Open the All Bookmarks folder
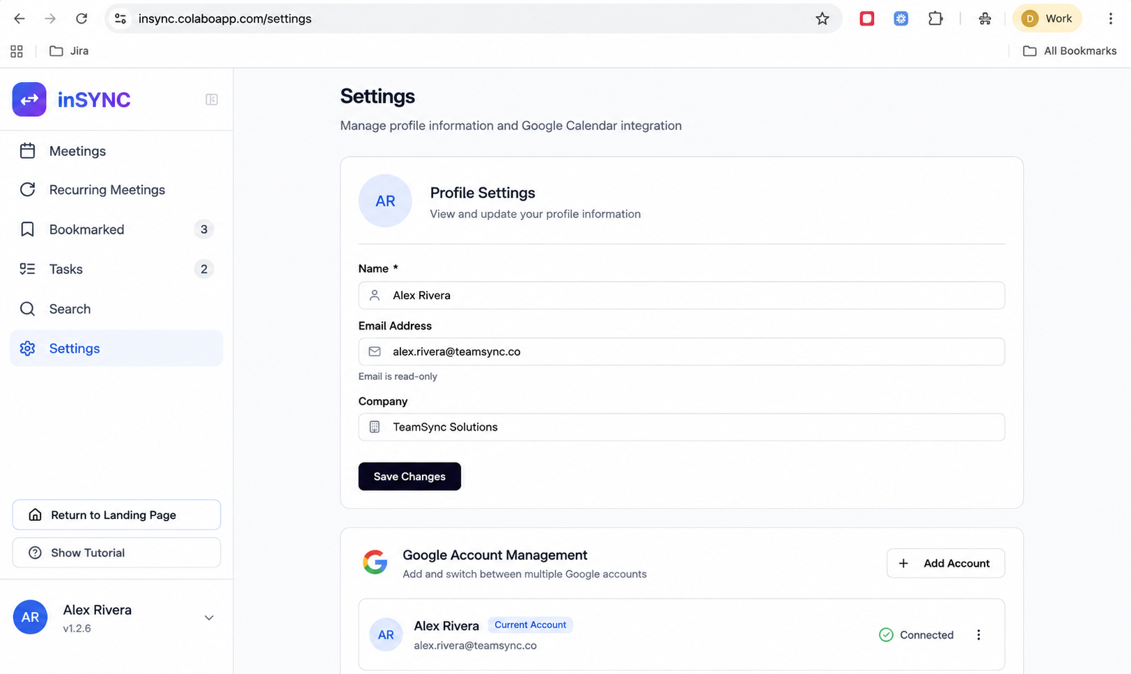 click(1070, 51)
